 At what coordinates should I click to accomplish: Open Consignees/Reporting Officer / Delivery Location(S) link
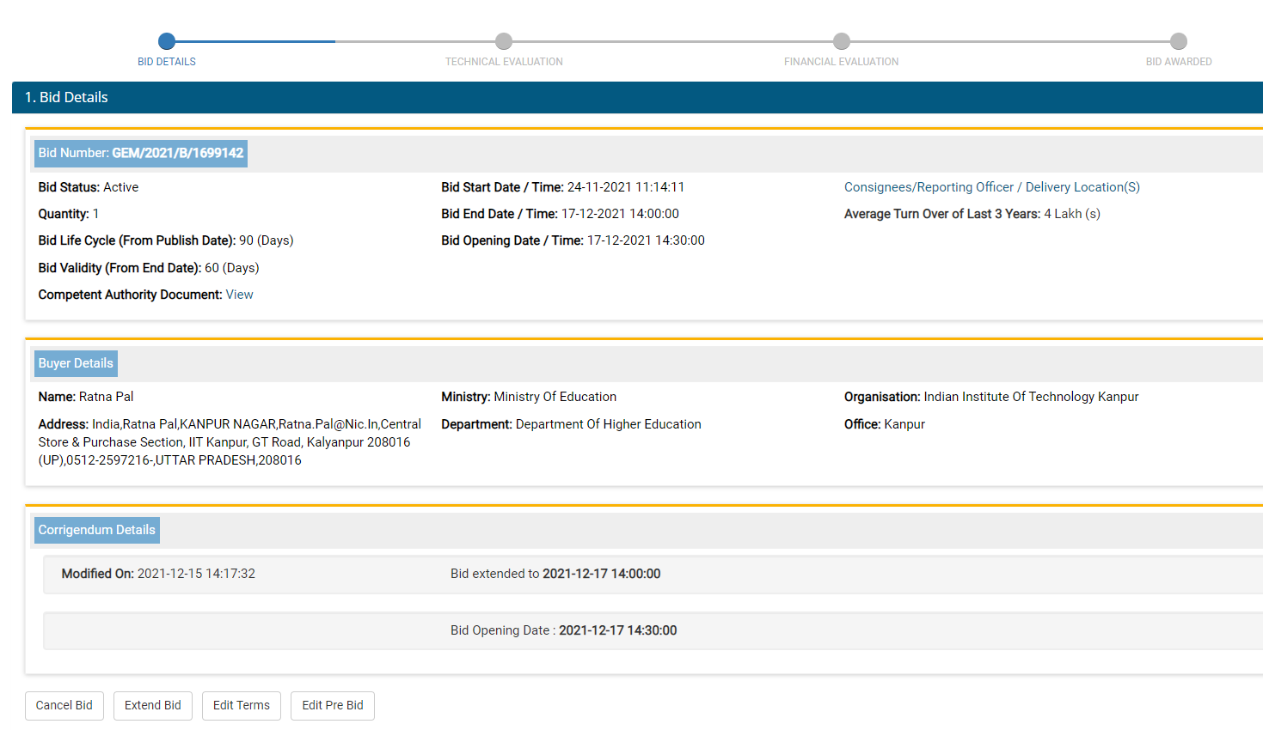[991, 187]
